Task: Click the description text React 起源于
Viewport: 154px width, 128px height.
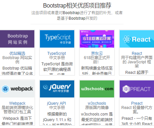Action: (x=137, y=73)
